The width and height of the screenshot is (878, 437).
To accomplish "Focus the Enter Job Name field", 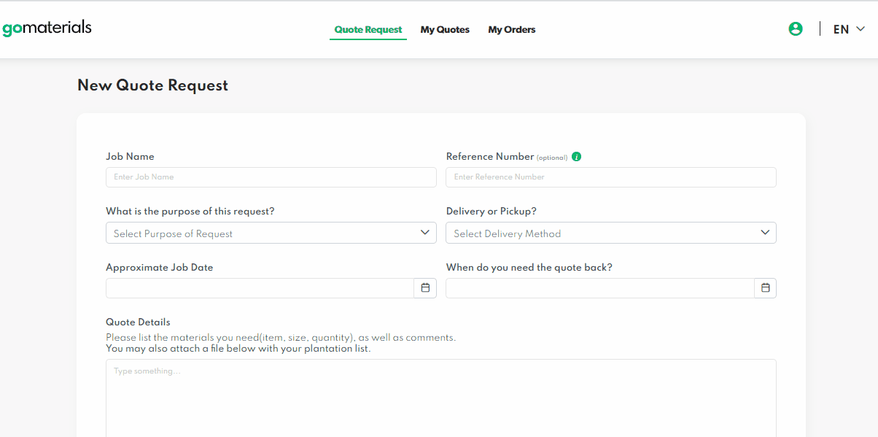I will pos(271,177).
